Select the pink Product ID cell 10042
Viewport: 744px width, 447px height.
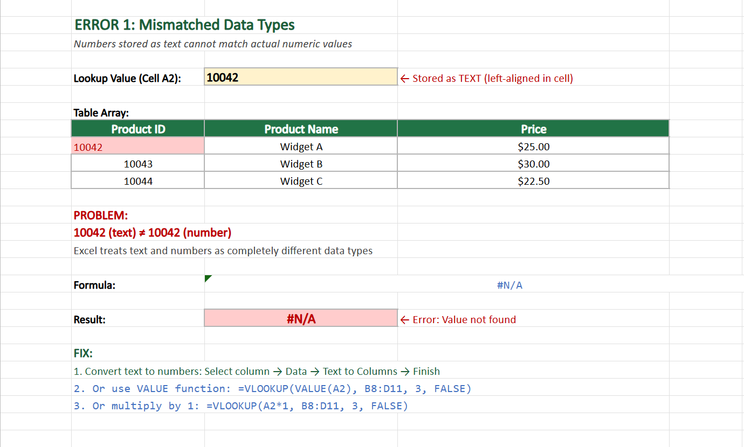click(138, 147)
